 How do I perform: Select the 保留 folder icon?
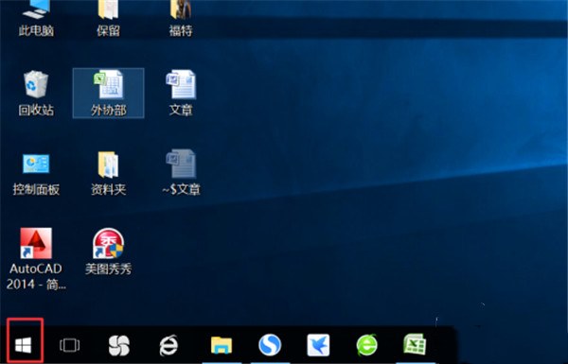(x=108, y=9)
